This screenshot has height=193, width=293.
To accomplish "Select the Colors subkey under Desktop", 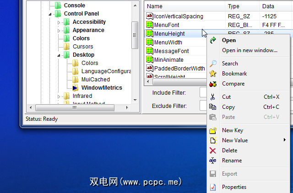I will tap(90, 63).
